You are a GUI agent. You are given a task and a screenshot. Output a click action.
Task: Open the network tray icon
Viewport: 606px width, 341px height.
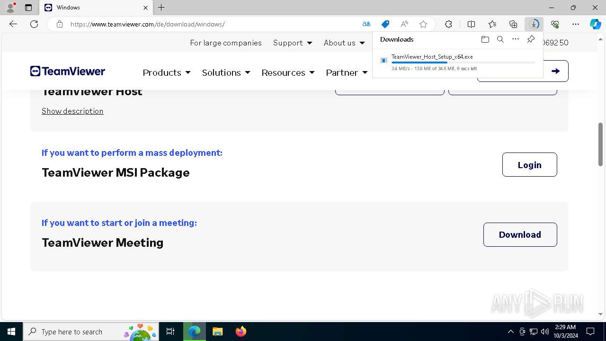pos(534,332)
